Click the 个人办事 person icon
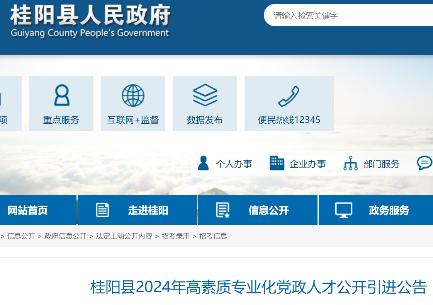The width and height of the screenshot is (433, 305). 203,163
